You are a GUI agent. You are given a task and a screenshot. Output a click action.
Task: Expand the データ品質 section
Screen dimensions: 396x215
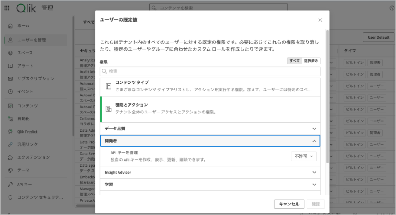210,129
